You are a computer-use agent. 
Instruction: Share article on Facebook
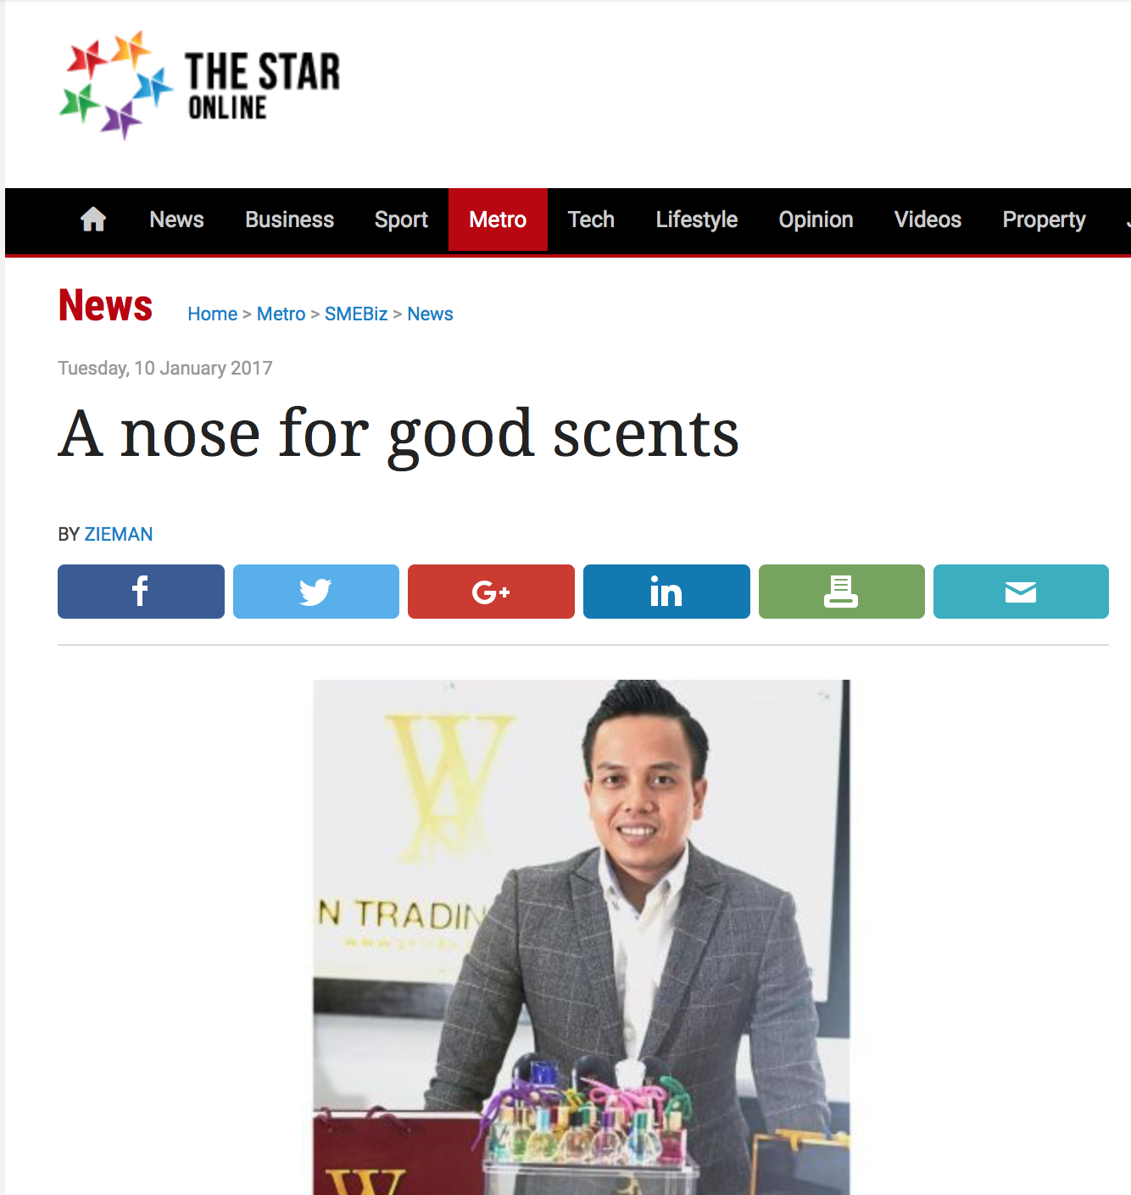141,592
